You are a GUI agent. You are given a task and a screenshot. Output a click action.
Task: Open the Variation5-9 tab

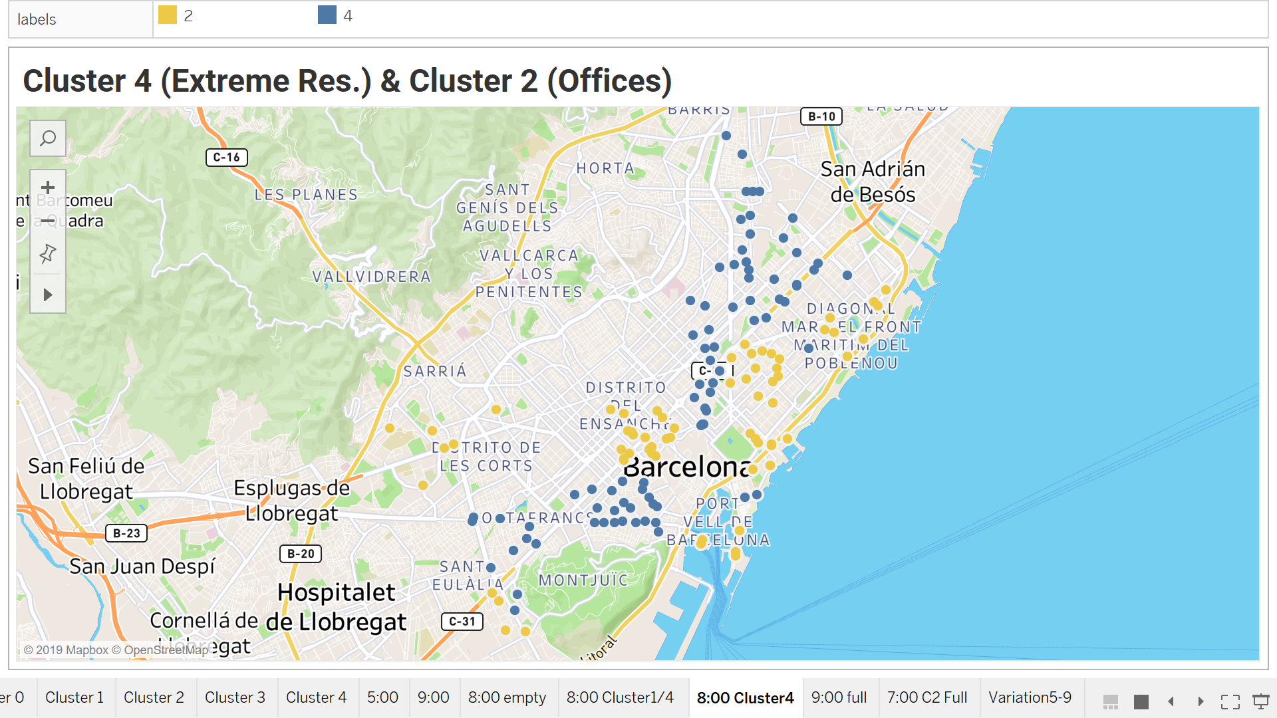[1030, 697]
